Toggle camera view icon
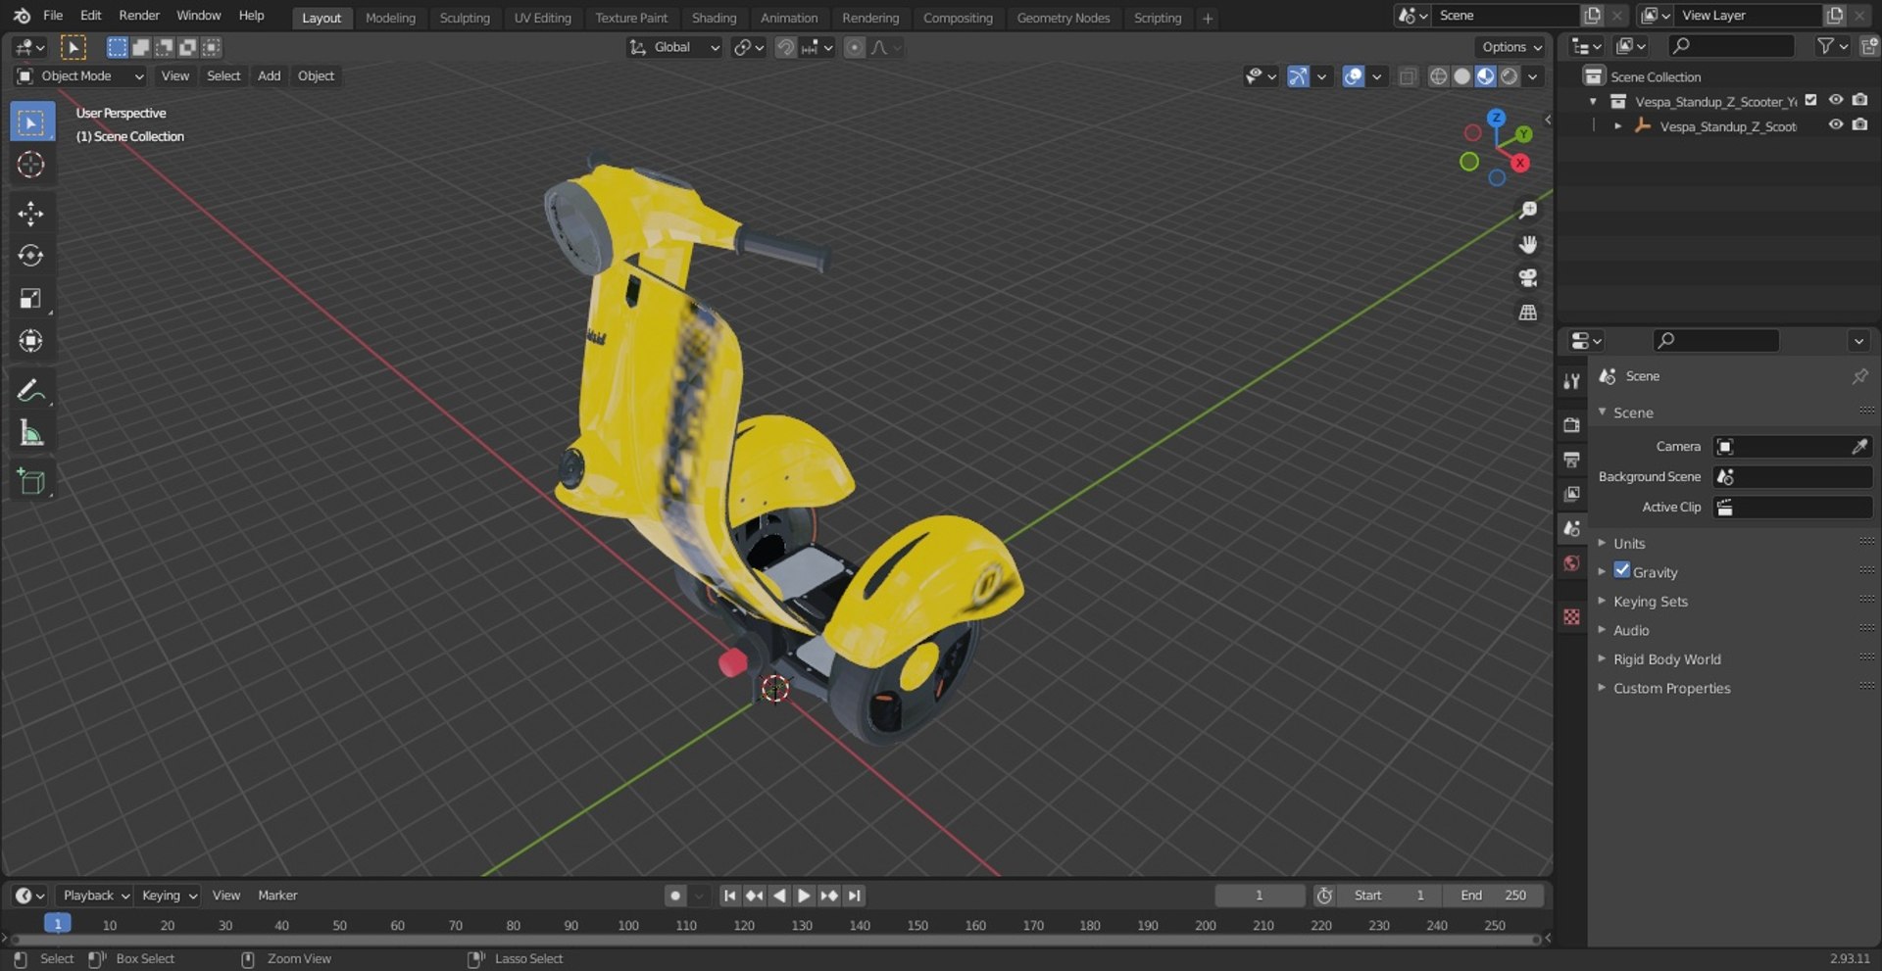Image resolution: width=1882 pixels, height=971 pixels. pyautogui.click(x=1528, y=278)
